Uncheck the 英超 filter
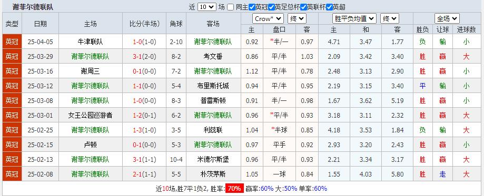The width and height of the screenshot is (484, 196). pos(329,7)
